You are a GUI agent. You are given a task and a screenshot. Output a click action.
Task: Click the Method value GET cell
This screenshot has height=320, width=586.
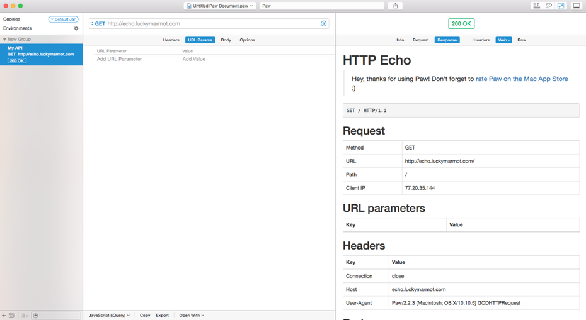[491, 148]
